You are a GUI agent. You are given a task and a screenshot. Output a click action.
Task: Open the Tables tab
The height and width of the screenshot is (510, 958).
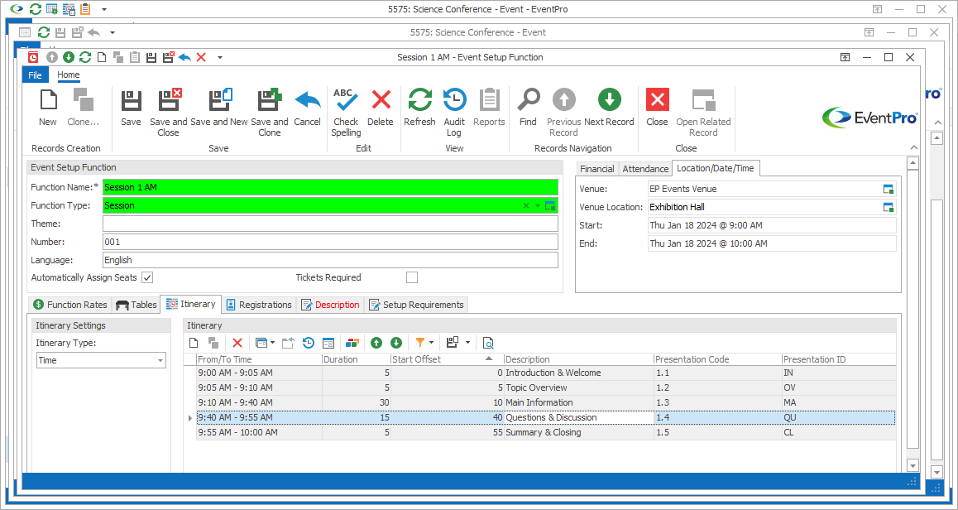[x=137, y=305]
